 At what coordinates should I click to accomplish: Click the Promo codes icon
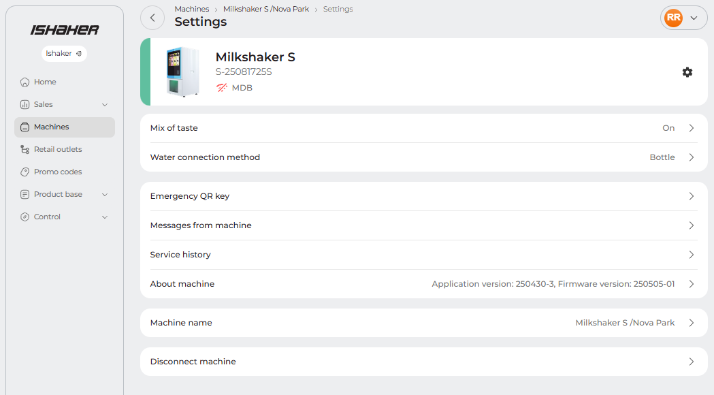(x=25, y=172)
